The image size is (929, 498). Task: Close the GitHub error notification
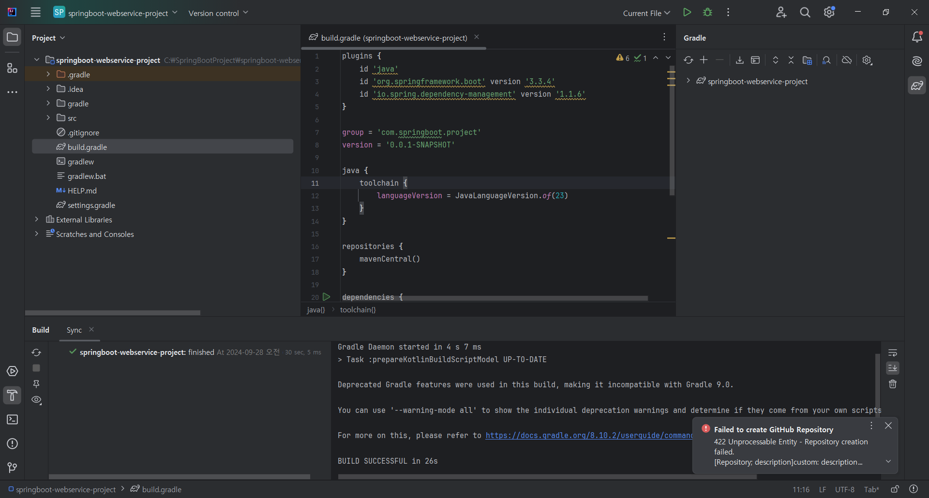click(x=888, y=425)
